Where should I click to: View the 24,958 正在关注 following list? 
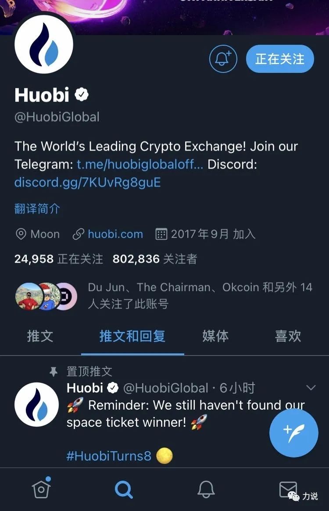(x=59, y=259)
